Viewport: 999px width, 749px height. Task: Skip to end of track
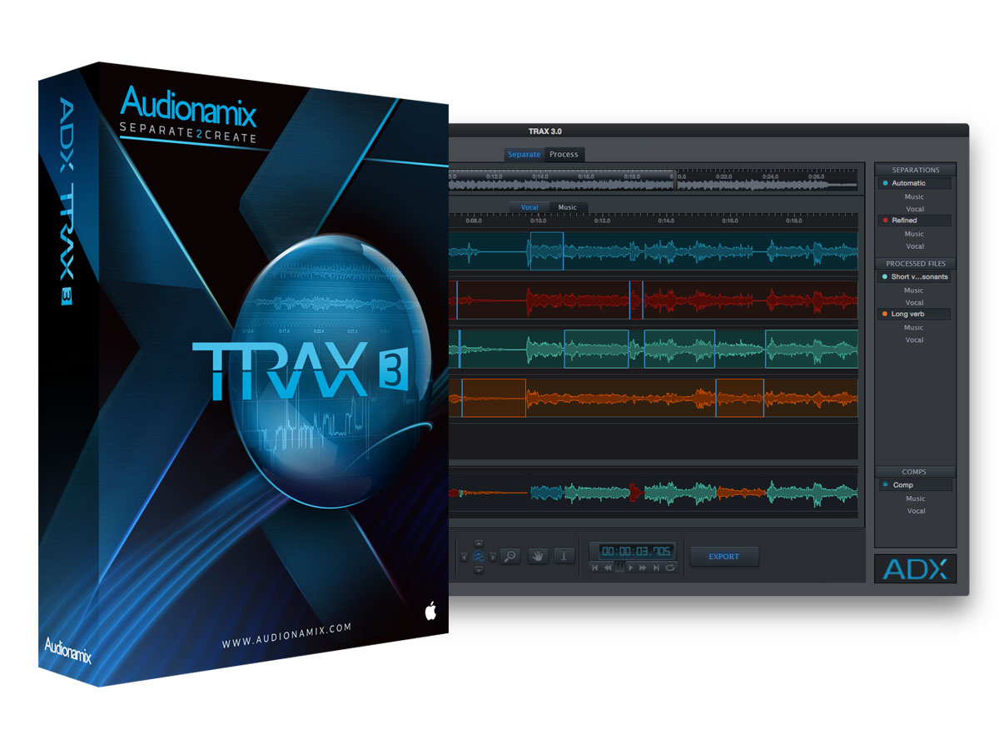click(656, 568)
